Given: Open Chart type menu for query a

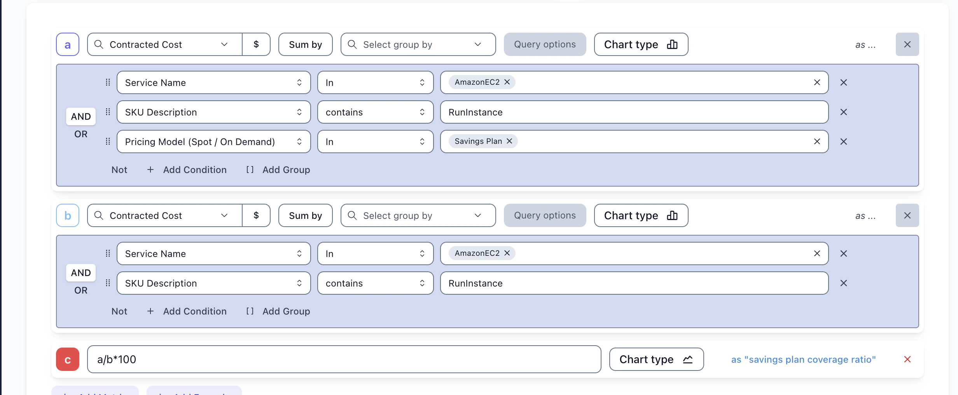Looking at the screenshot, I should click(641, 44).
